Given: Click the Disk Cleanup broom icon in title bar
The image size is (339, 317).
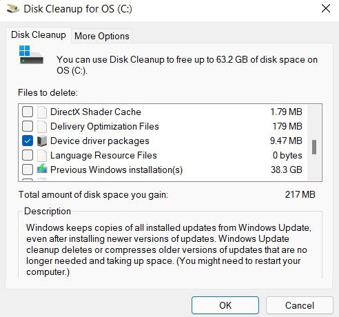Looking at the screenshot, I should 13,9.
